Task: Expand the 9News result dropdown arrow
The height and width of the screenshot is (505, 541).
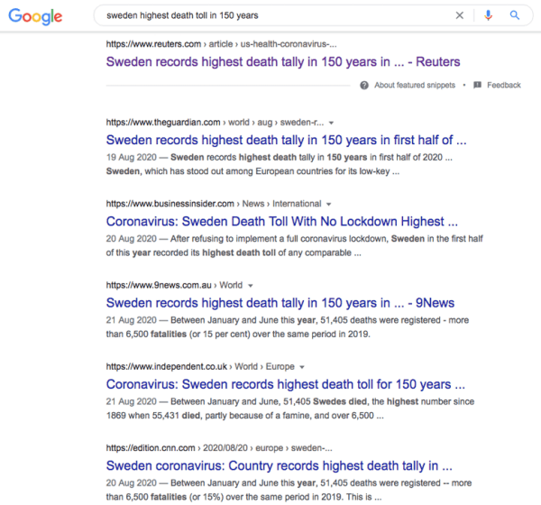Action: (251, 286)
